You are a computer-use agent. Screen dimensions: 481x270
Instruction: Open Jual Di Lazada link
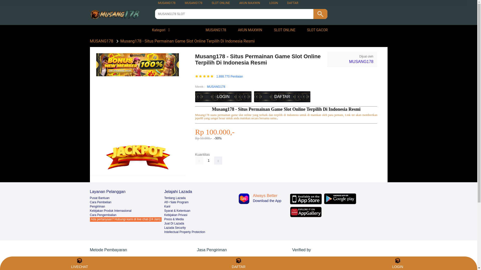click(174, 223)
